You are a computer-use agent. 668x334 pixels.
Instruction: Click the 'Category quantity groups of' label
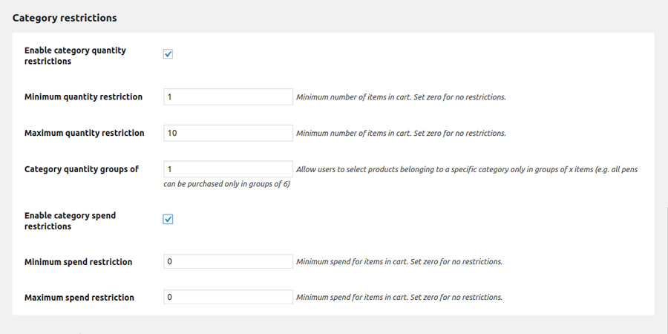pos(81,170)
